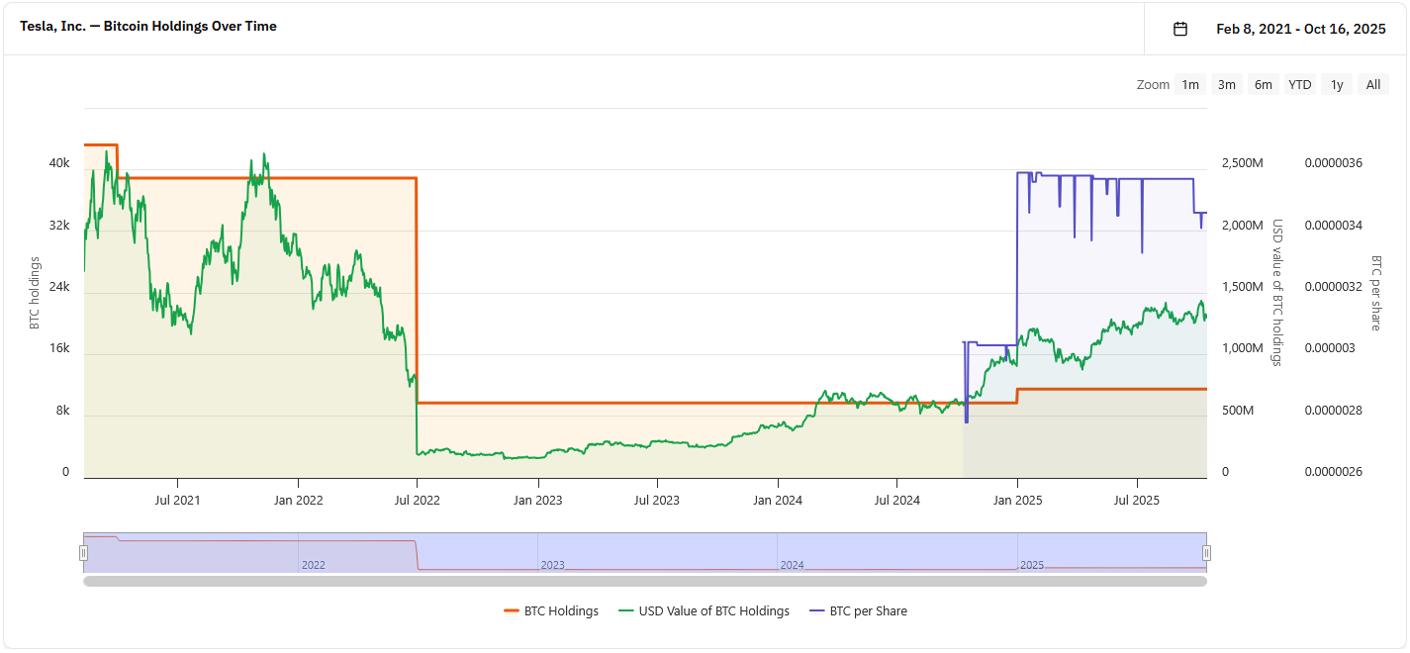This screenshot has height=653, width=1410.
Task: Click the green USD value peak near Jan 2022
Action: click(263, 155)
